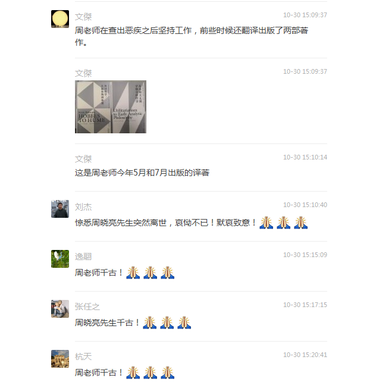Viewport: 373px width, 391px height.
Task: Open 刘杰's profile avatar
Action: (x=60, y=209)
